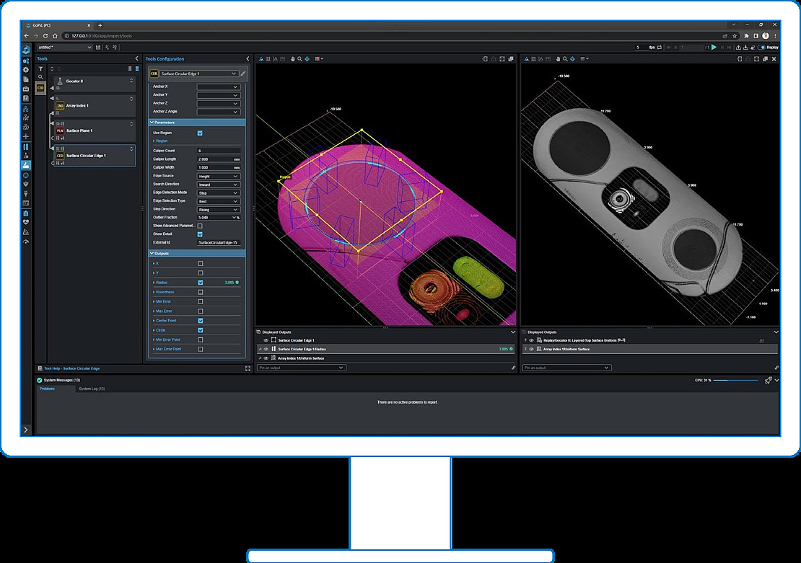The image size is (801, 563).
Task: Select the highlighted Inspect tools sidebar icon
Action: point(26,165)
